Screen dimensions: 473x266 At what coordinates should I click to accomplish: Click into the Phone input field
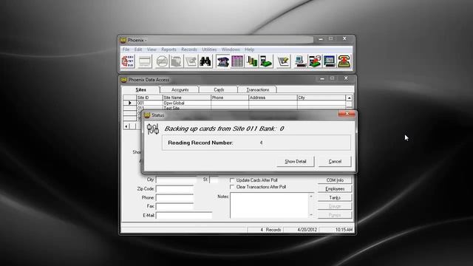tap(174, 198)
